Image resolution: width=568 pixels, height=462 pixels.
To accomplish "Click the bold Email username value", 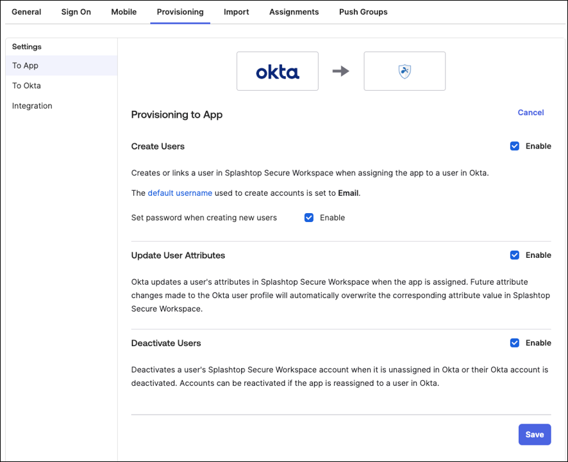I will [x=348, y=193].
